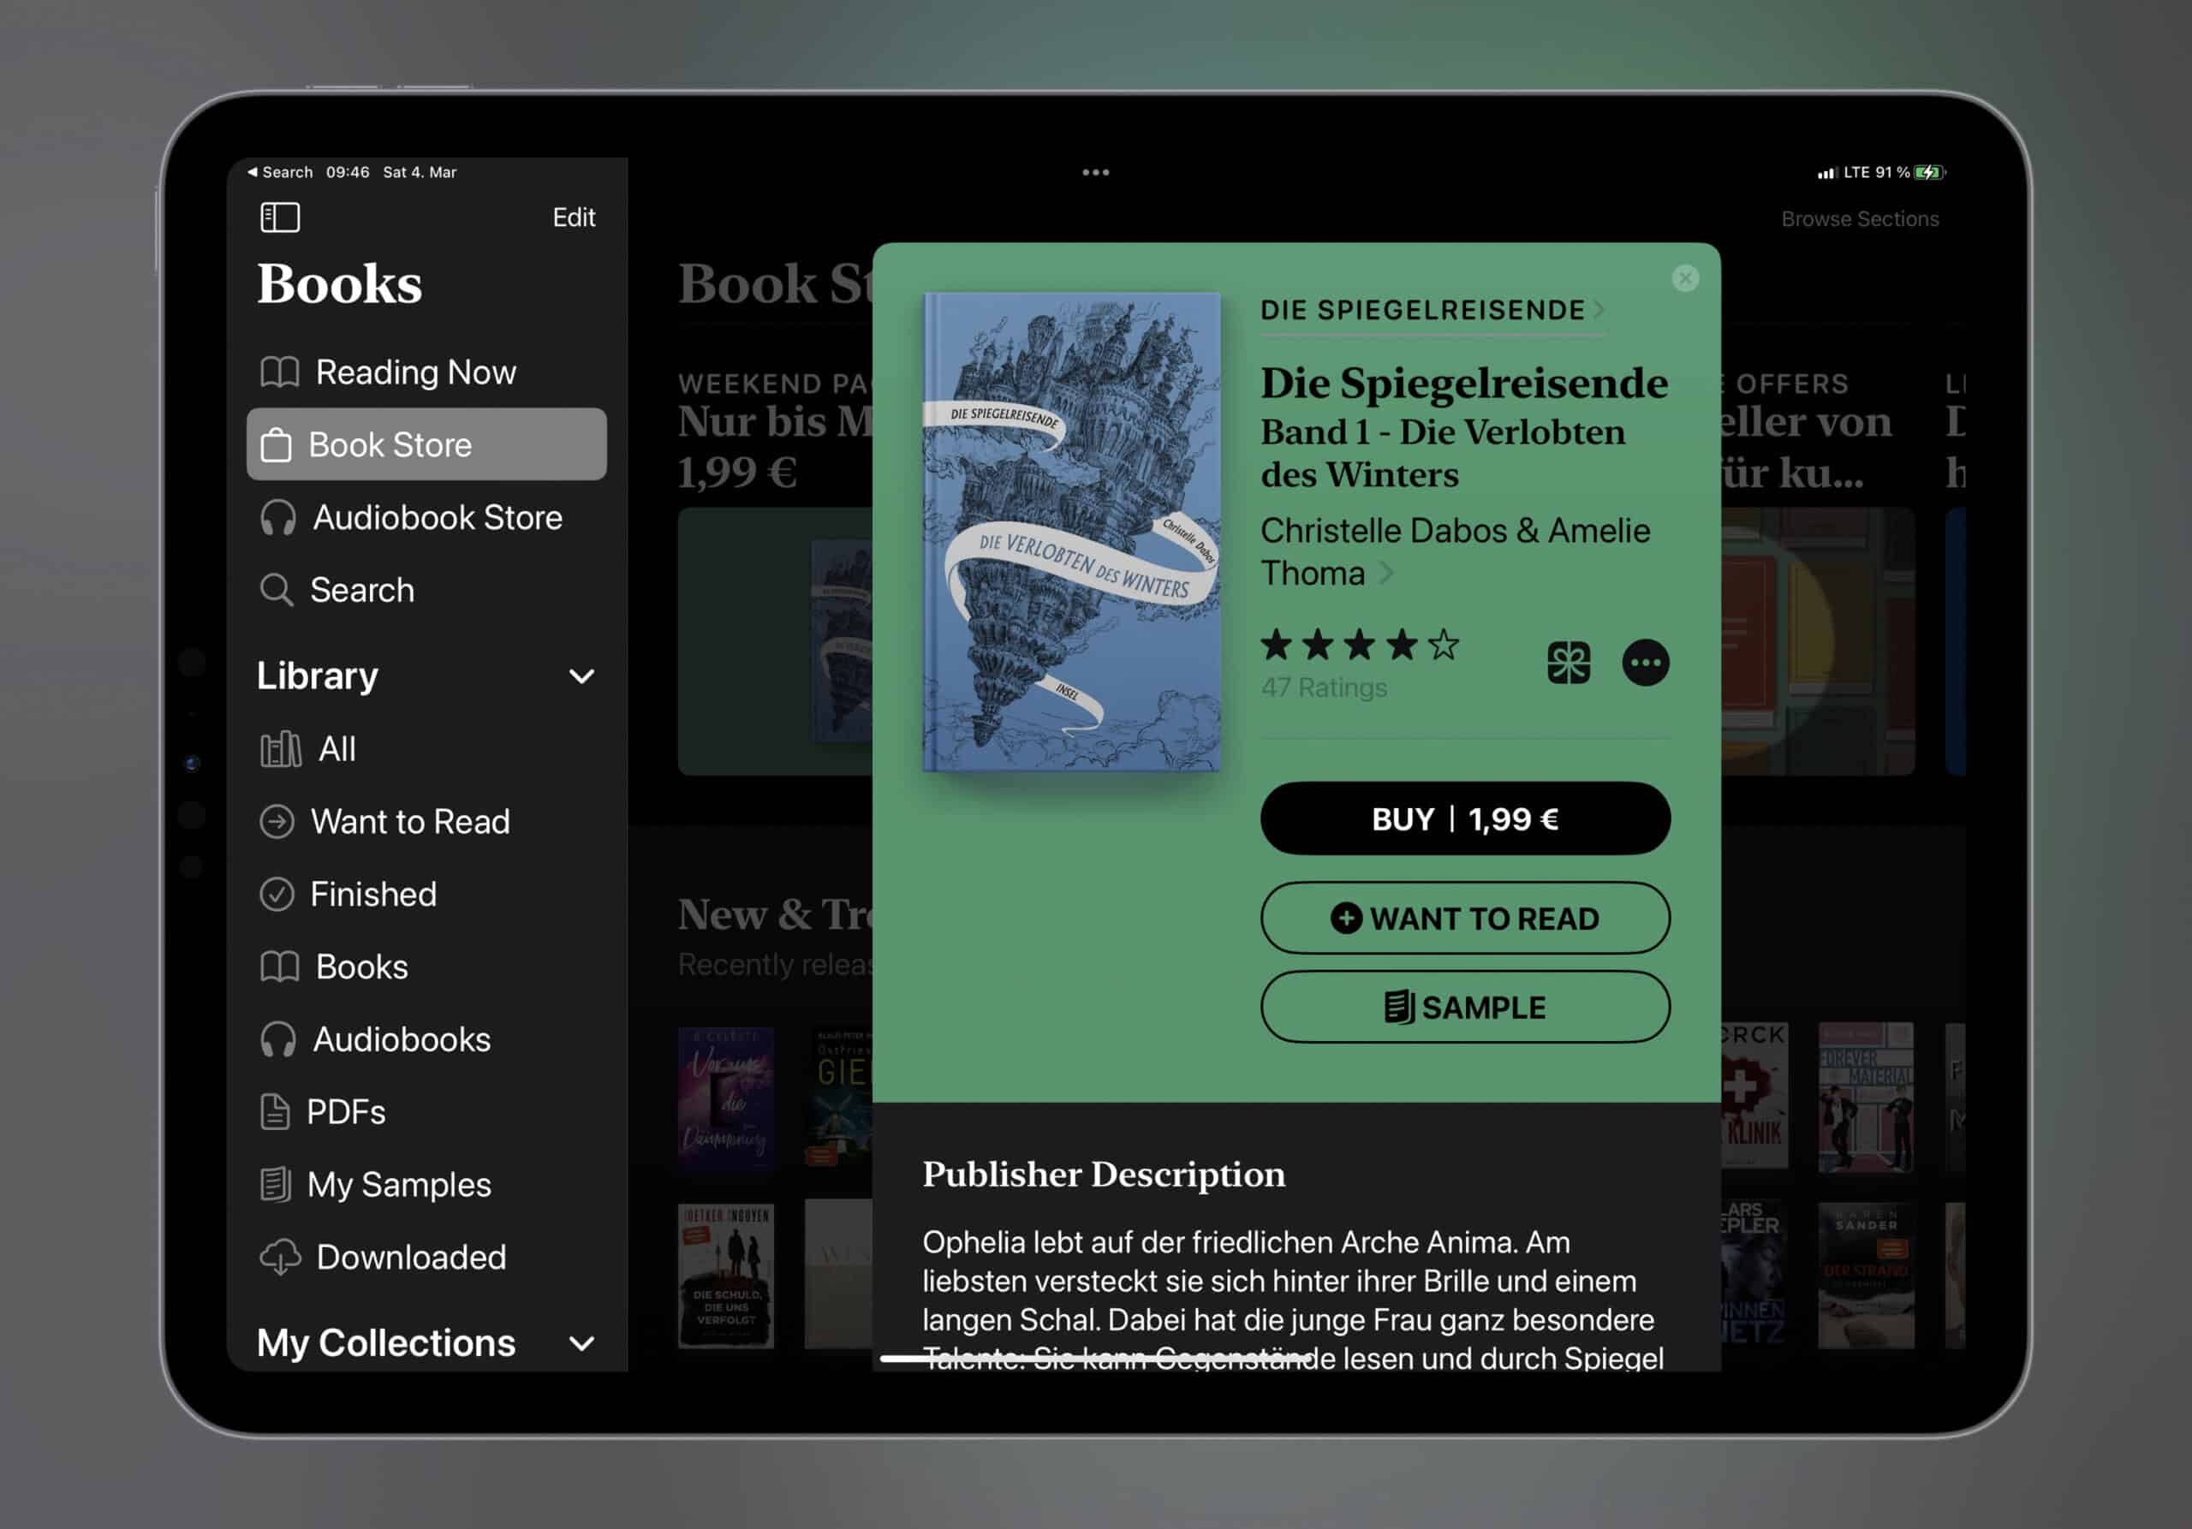Image resolution: width=2192 pixels, height=1529 pixels.
Task: Toggle the sidebar panel icon
Action: [280, 217]
